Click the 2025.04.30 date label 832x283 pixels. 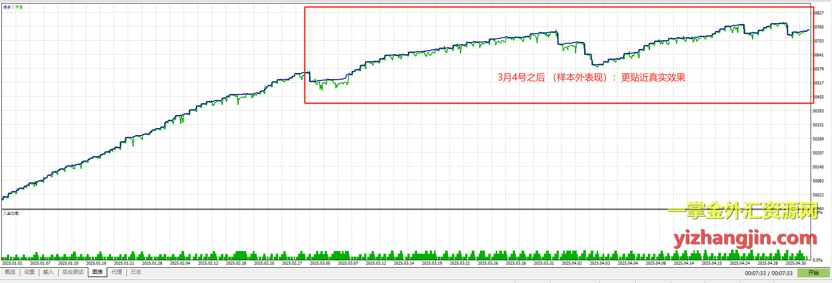[x=796, y=263]
